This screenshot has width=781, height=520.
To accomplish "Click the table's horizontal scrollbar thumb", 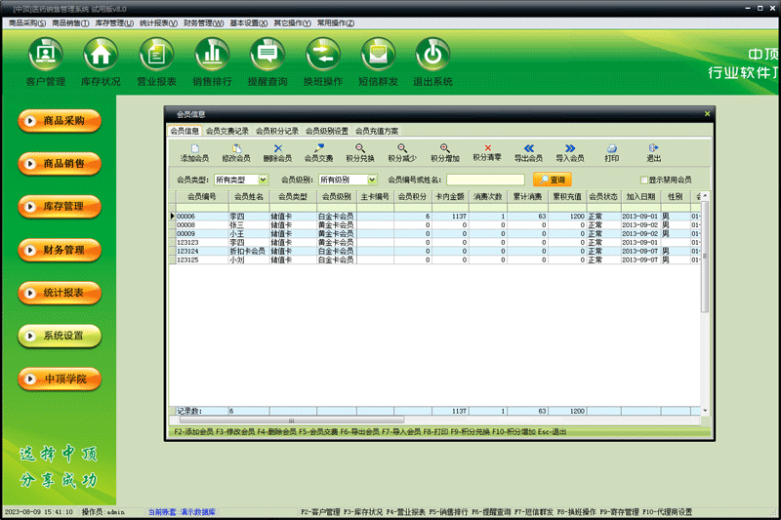I will pos(292,420).
